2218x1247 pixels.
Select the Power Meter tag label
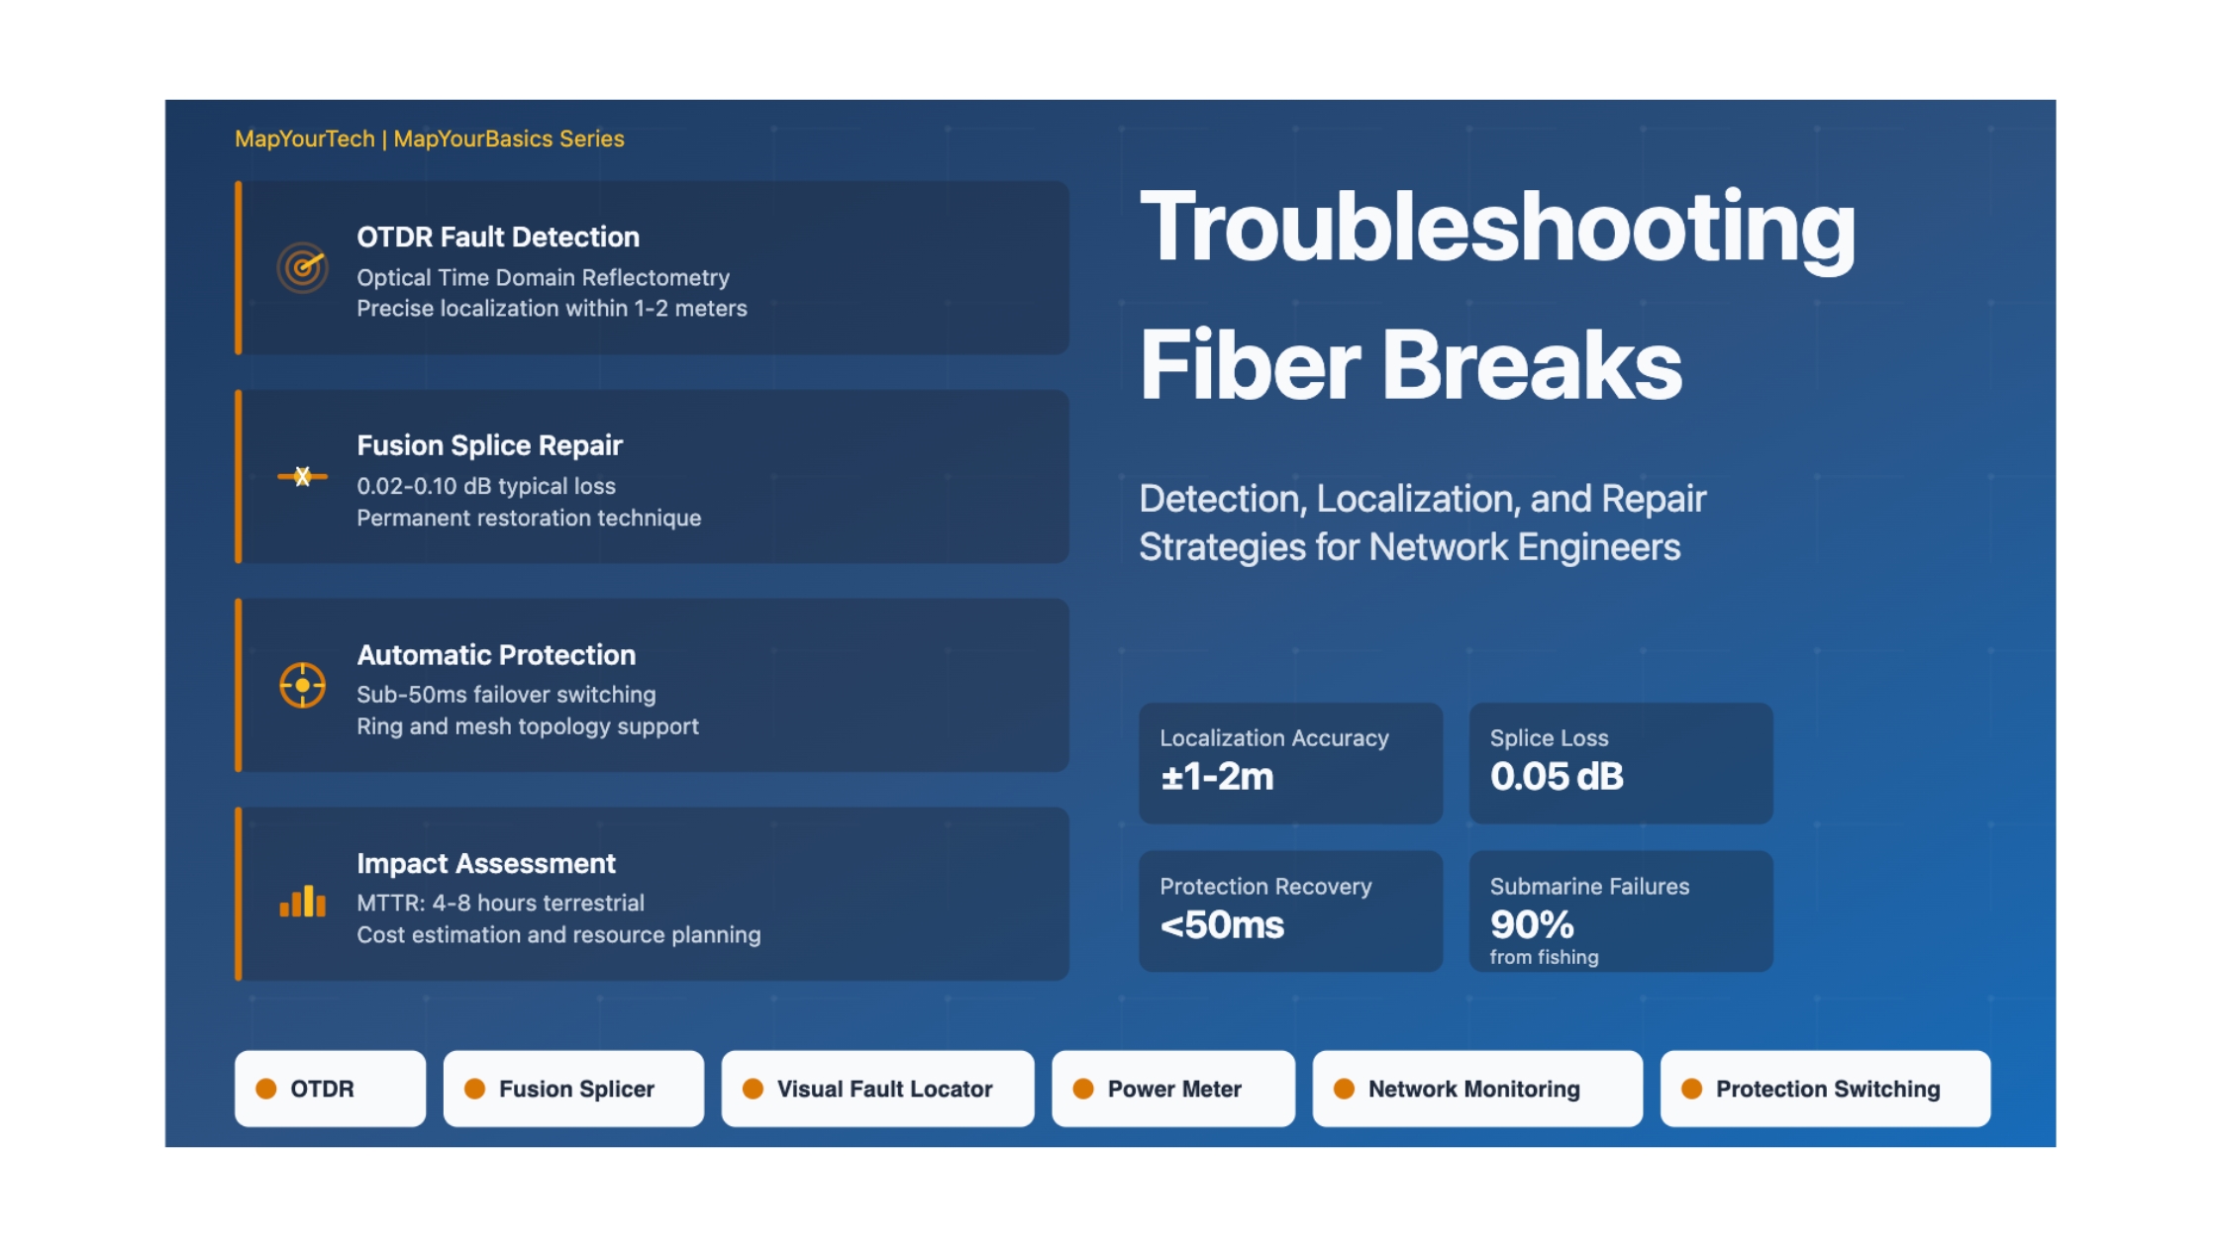point(1174,1089)
